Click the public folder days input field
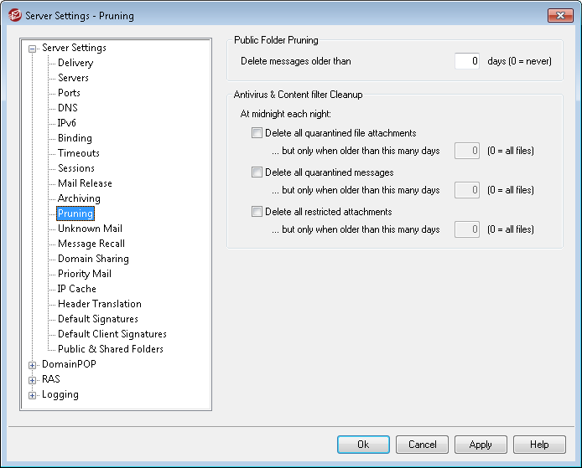Image resolution: width=582 pixels, height=468 pixels. [467, 61]
